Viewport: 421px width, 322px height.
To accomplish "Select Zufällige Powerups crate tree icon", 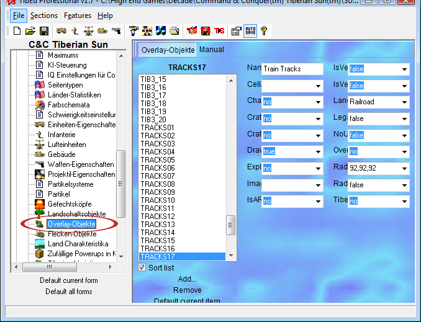I will click(x=40, y=254).
